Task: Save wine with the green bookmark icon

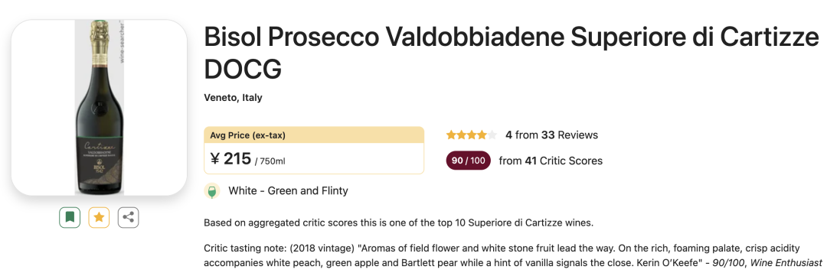Action: click(70, 217)
